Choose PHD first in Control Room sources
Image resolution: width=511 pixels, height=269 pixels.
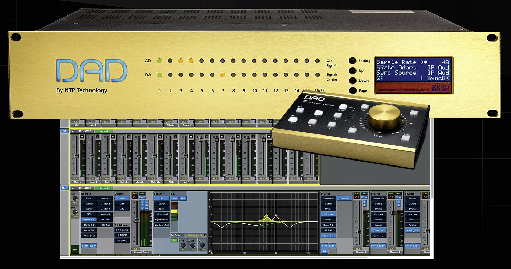[x=105, y=225]
